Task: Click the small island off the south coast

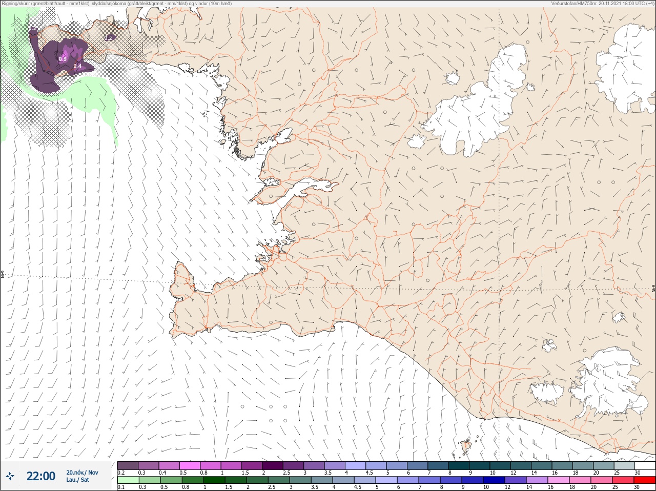Action: 466,446
